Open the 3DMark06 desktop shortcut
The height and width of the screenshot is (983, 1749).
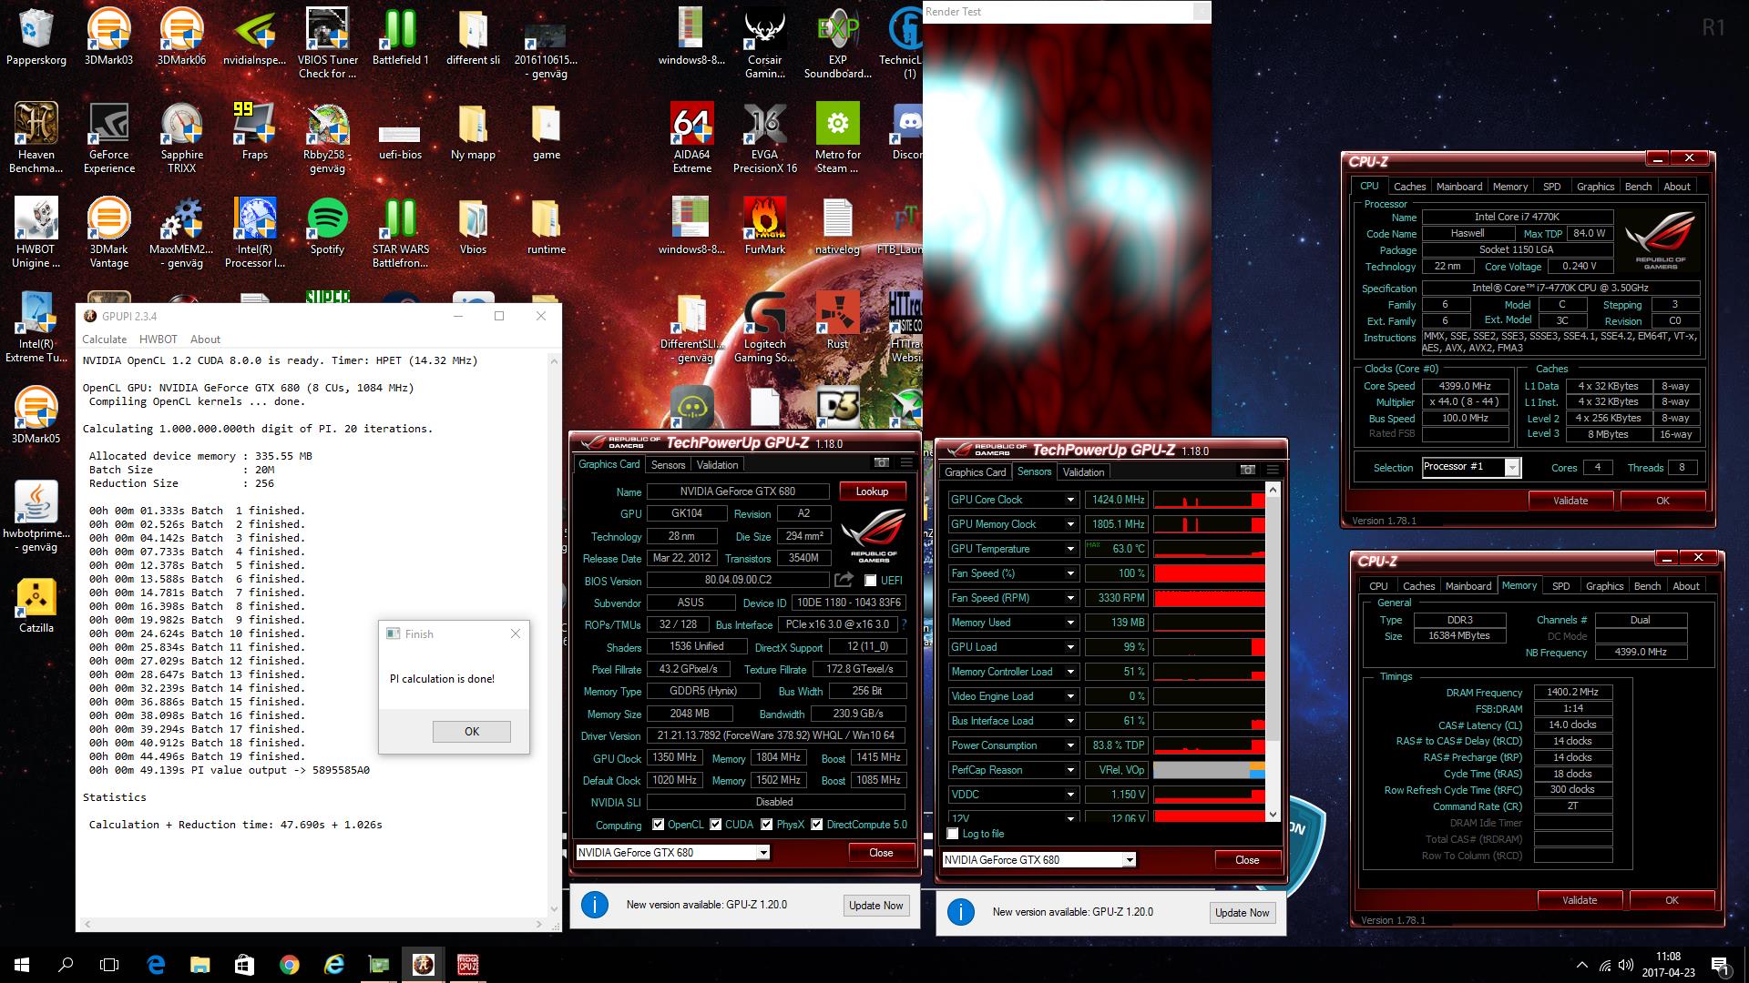pyautogui.click(x=181, y=36)
